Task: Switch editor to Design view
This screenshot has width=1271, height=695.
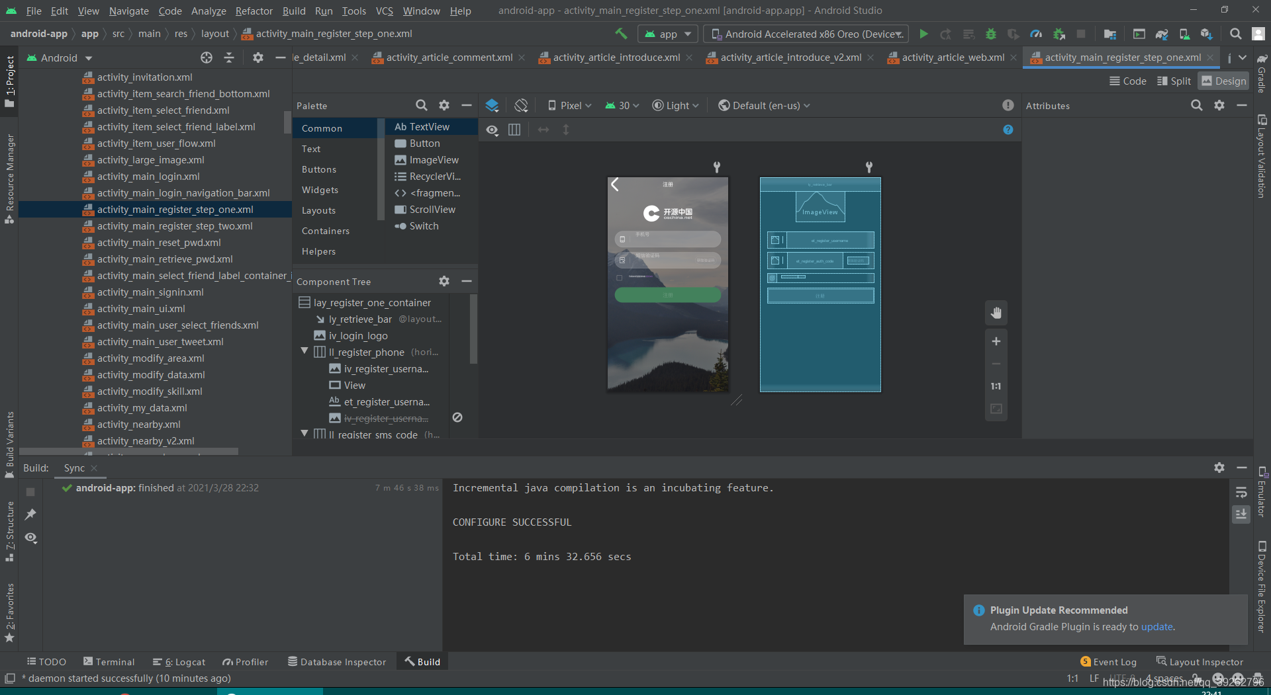Action: point(1223,81)
